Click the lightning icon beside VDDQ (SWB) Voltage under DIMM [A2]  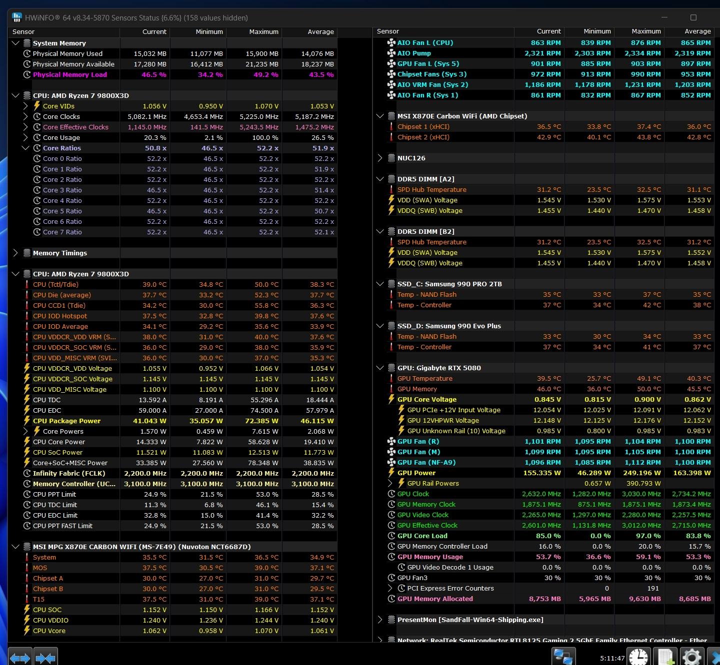point(391,210)
